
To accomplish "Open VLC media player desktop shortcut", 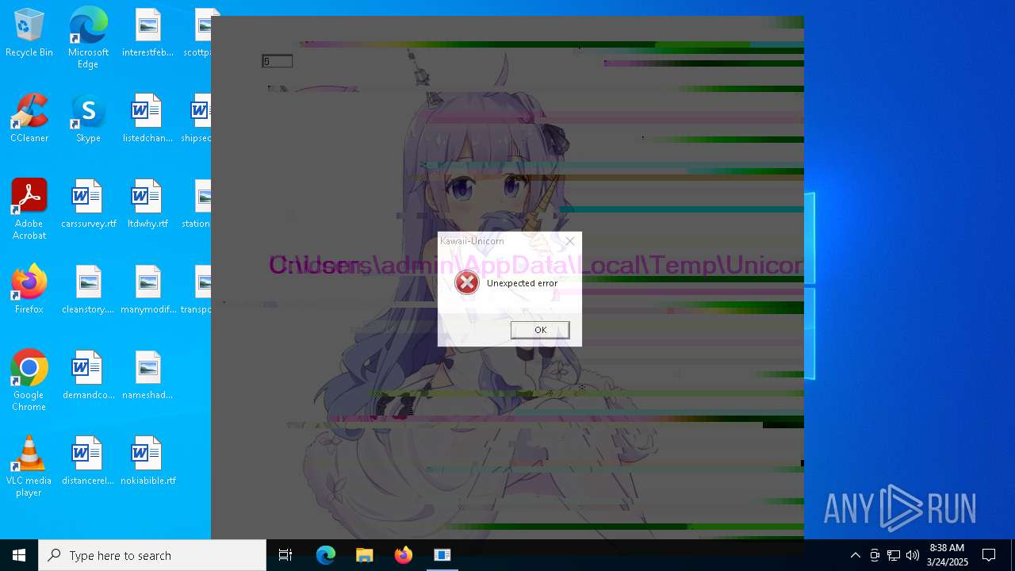I will [x=29, y=466].
